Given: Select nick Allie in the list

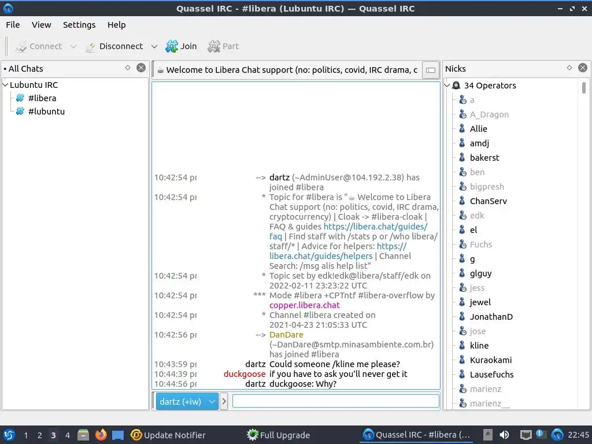Looking at the screenshot, I should (x=478, y=129).
